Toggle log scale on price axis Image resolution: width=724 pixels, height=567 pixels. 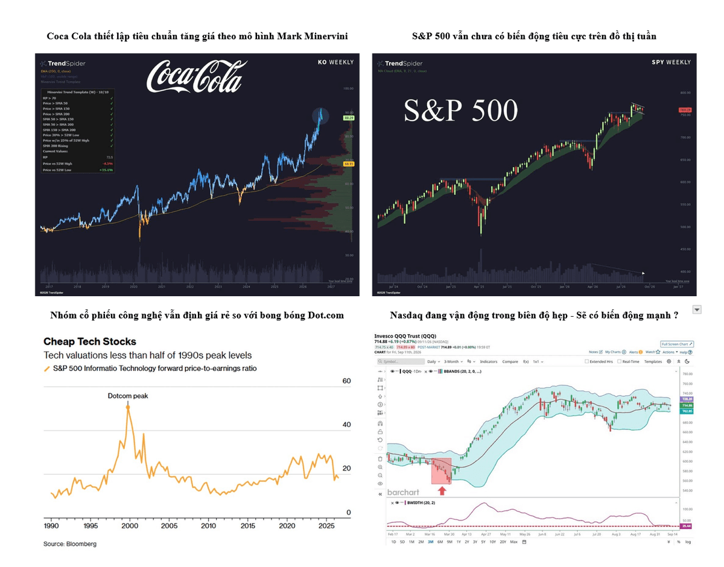pos(687,542)
